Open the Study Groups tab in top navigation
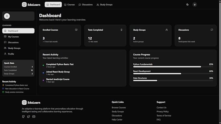Viewport: 221px width, 124px height. tap(105, 5)
